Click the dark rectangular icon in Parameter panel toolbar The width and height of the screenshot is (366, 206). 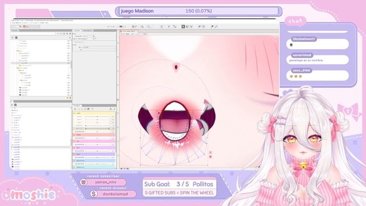click(x=89, y=109)
